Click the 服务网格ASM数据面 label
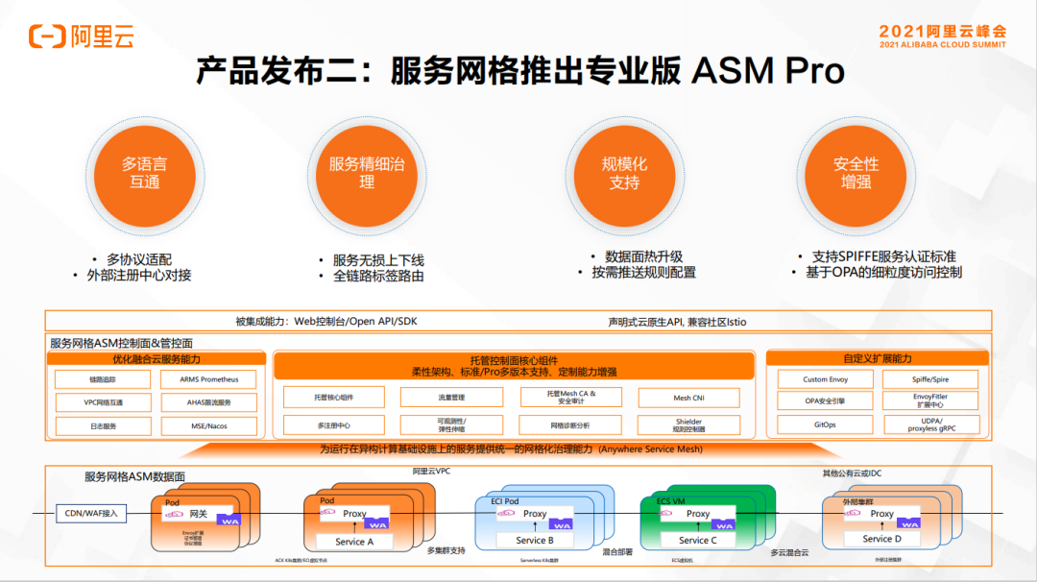The width and height of the screenshot is (1037, 582). (x=135, y=477)
